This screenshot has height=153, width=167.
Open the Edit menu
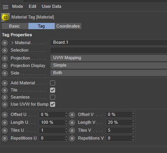click(32, 6)
